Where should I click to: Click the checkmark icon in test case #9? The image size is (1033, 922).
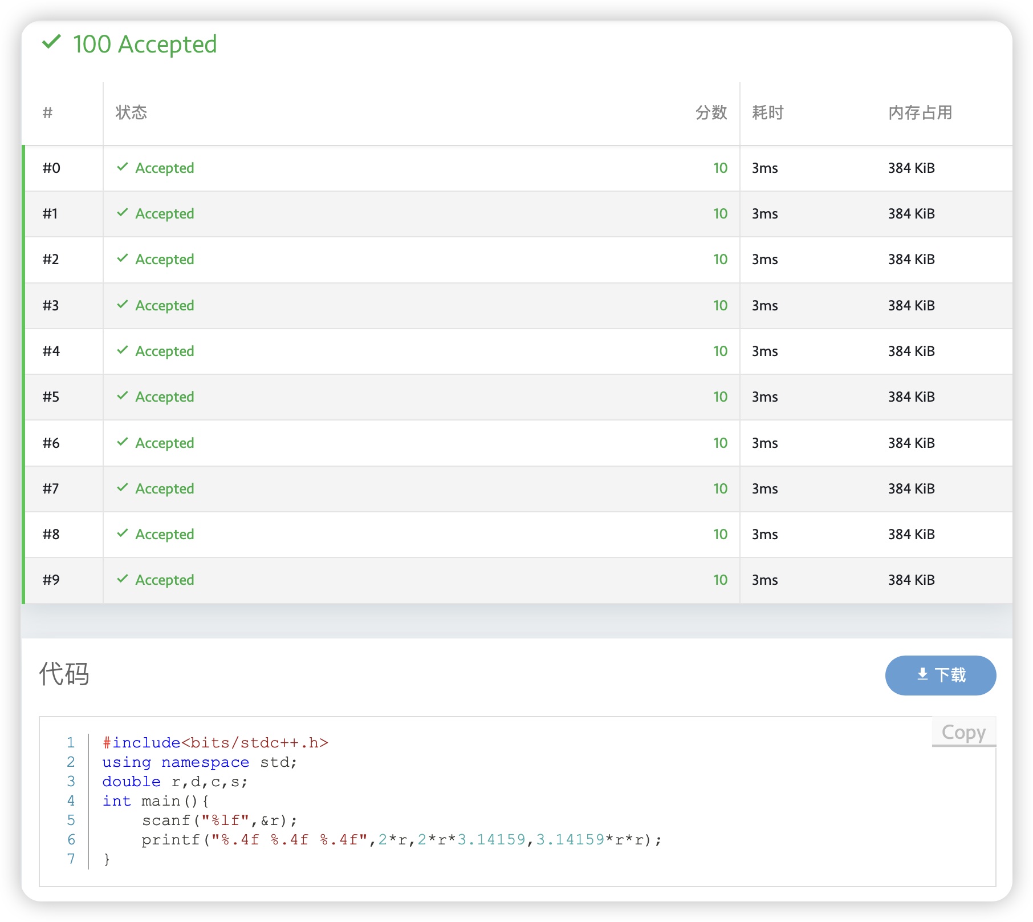(x=122, y=579)
